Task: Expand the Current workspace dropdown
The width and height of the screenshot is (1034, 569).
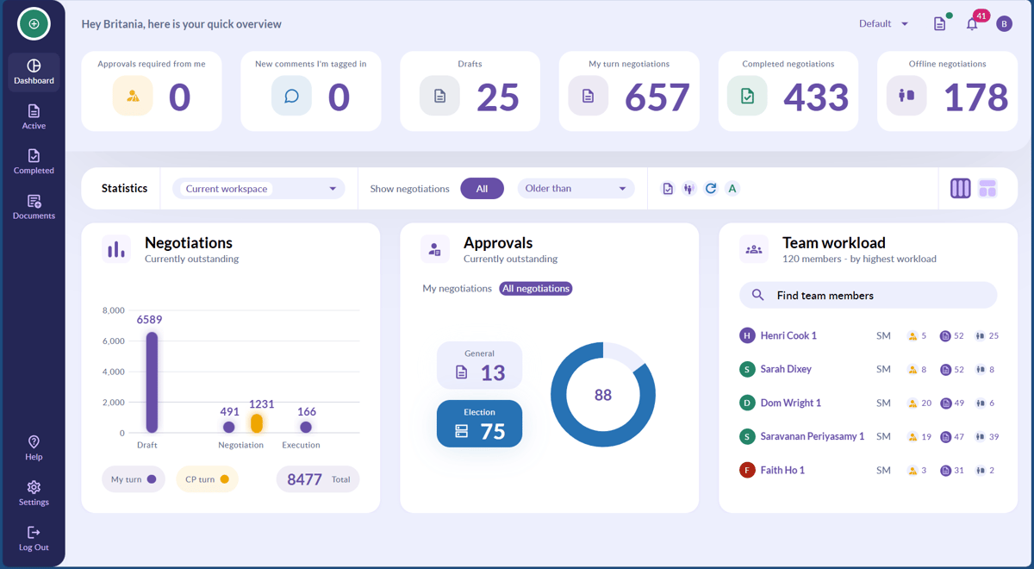Action: (258, 189)
